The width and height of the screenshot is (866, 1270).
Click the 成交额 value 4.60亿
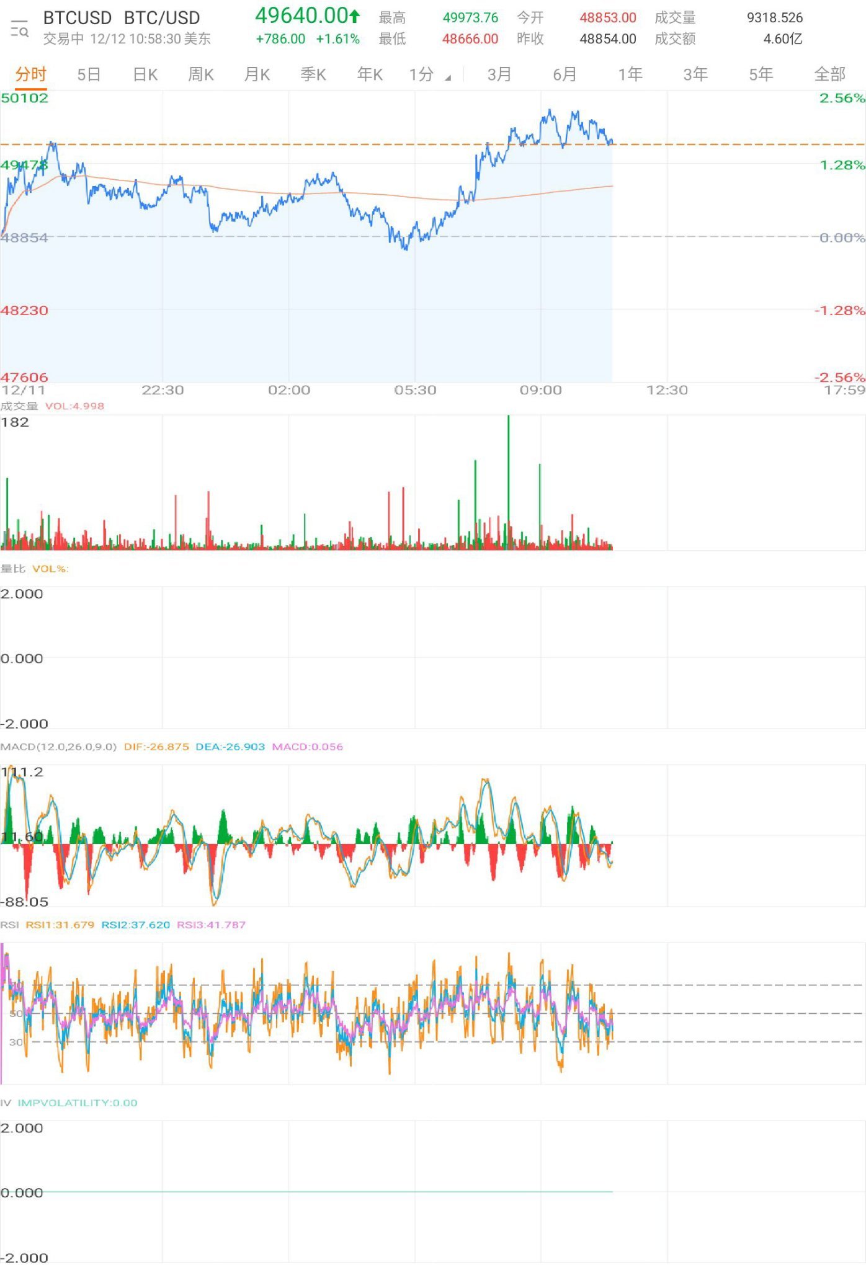783,39
